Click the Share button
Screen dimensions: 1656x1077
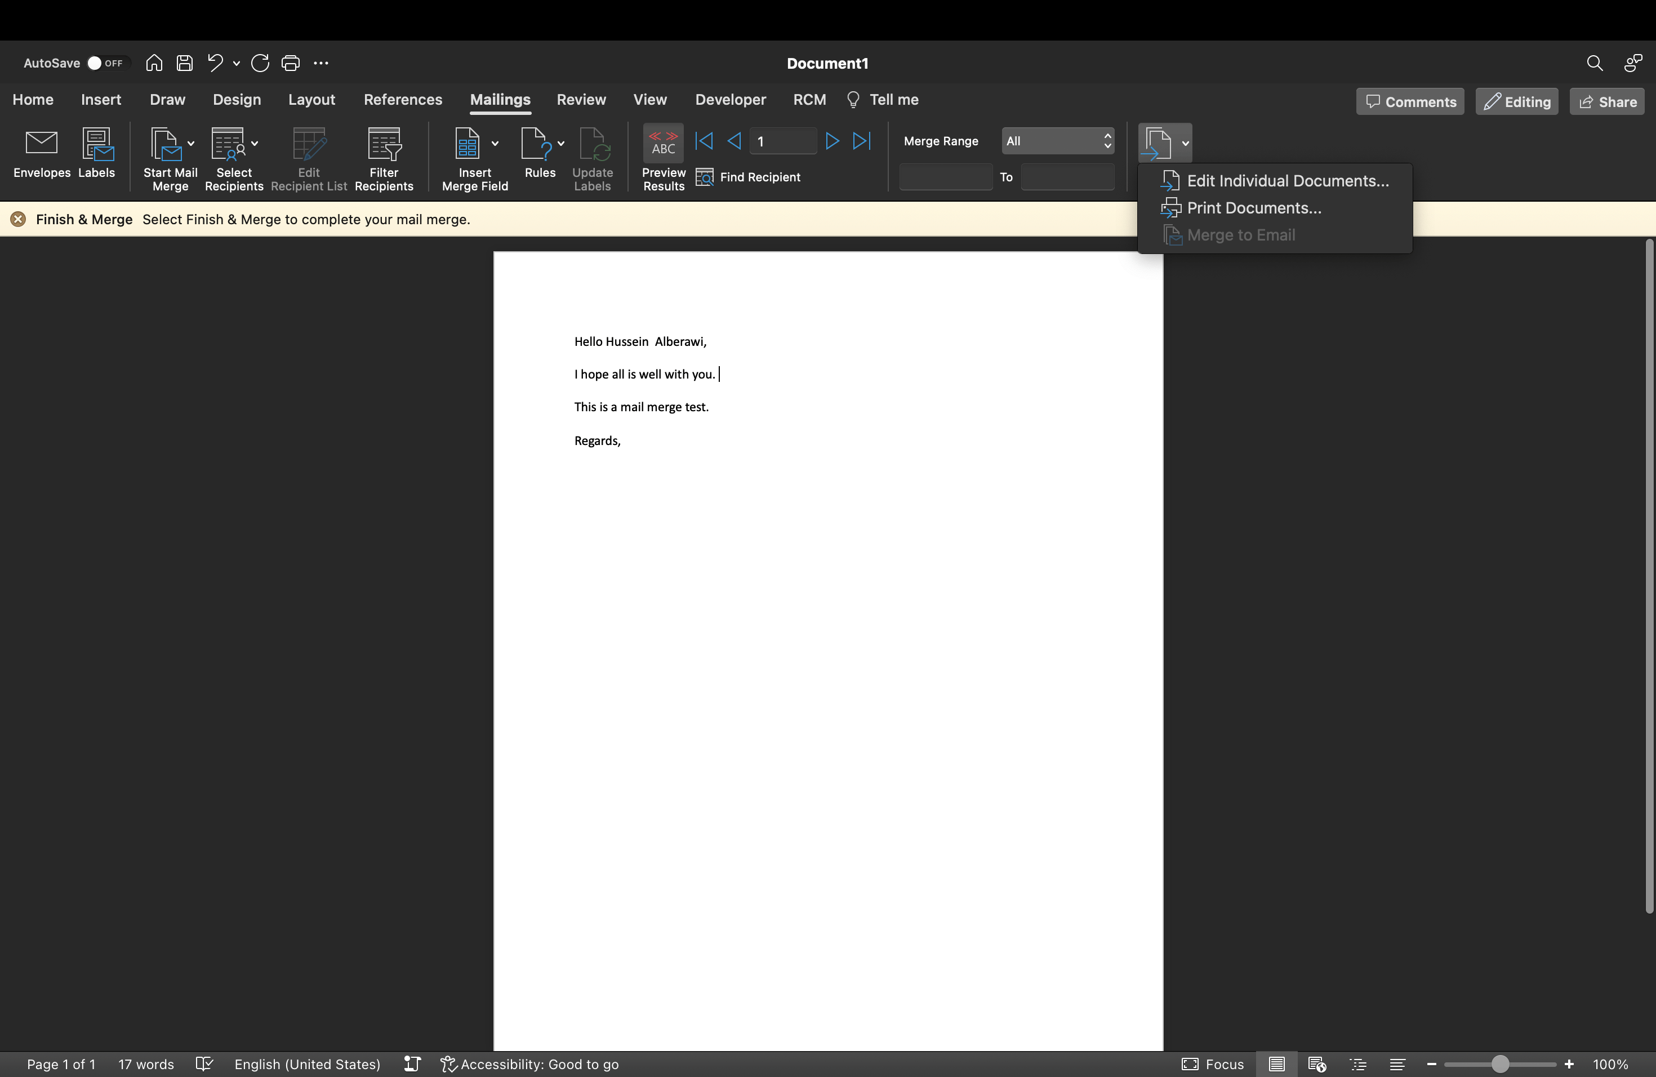(1606, 101)
